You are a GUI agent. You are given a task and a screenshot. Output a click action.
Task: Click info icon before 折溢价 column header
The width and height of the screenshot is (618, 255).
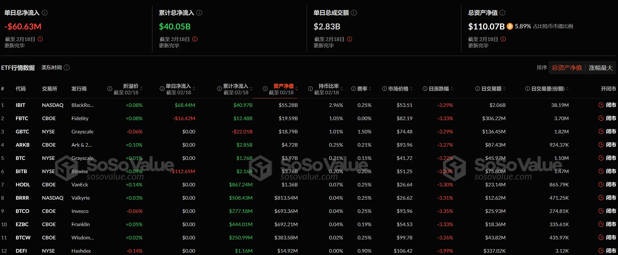110,89
